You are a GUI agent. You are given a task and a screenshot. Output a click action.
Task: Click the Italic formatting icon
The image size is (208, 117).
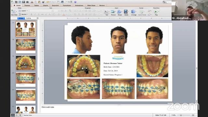click(x=35, y=14)
